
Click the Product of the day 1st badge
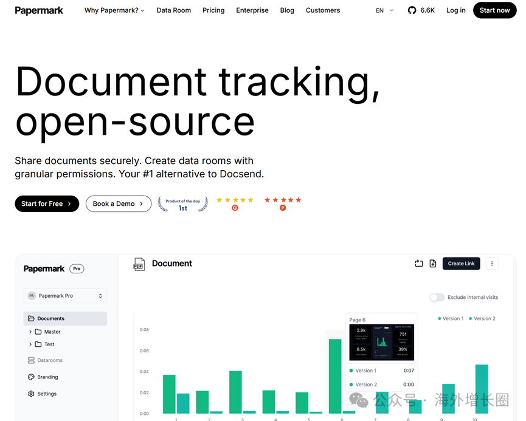click(x=183, y=204)
